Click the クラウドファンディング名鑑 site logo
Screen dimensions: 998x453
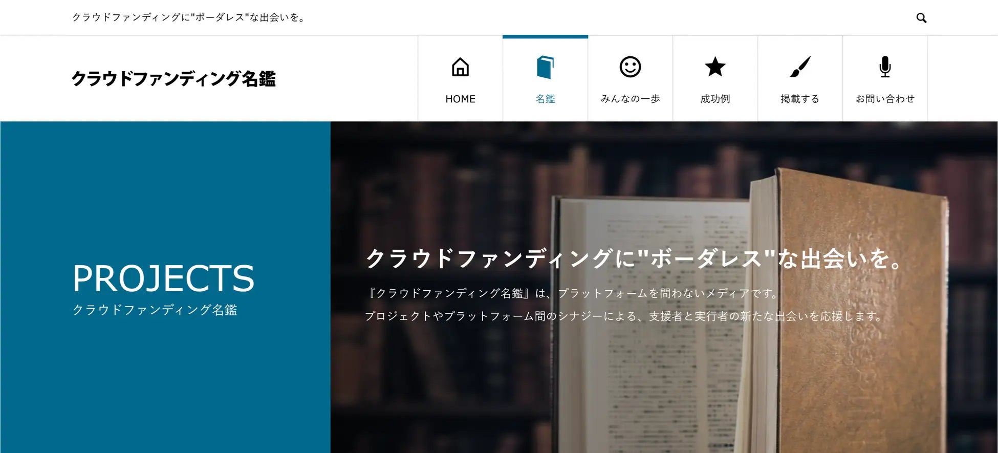coord(173,79)
